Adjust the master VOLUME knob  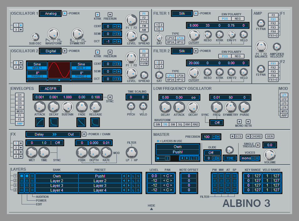270,155
